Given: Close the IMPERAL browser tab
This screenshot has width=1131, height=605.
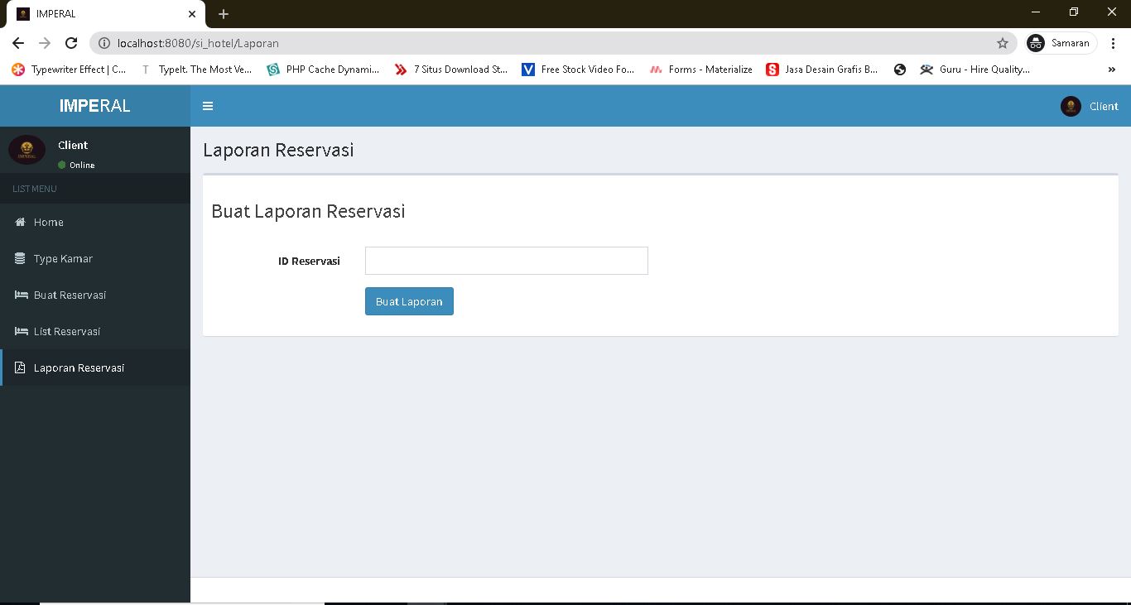Looking at the screenshot, I should click(192, 14).
